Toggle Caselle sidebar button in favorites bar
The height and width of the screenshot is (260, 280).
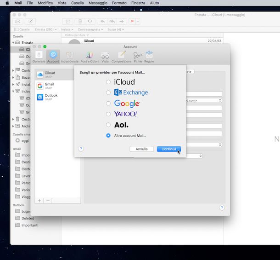[x=22, y=29]
